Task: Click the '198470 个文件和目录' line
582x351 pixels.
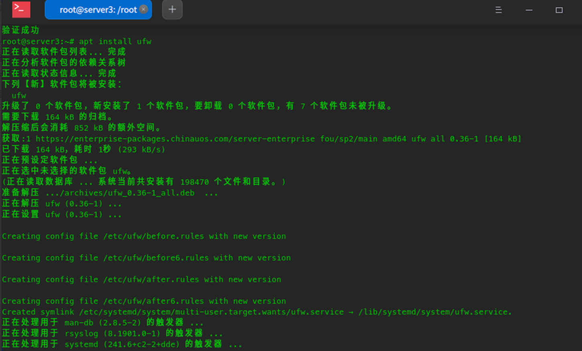Action: [x=144, y=182]
